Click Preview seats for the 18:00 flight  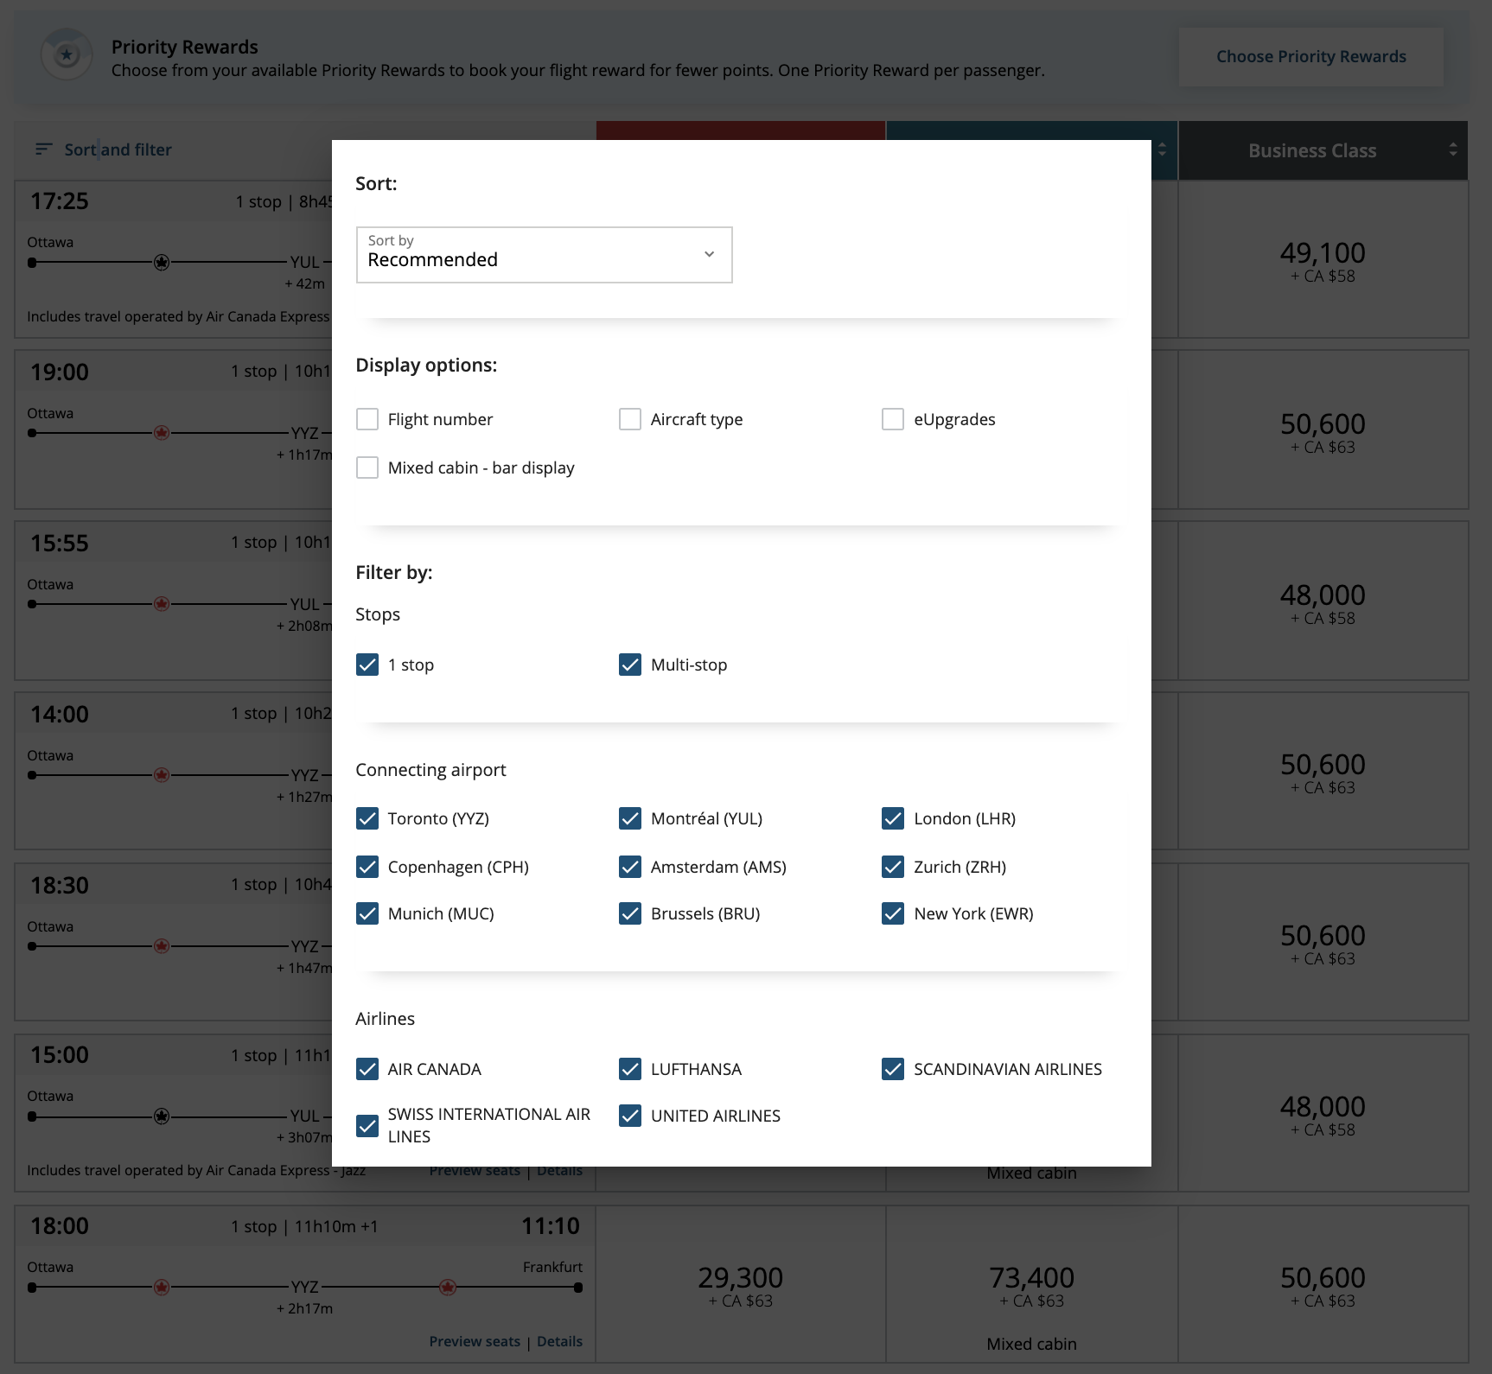click(475, 1341)
